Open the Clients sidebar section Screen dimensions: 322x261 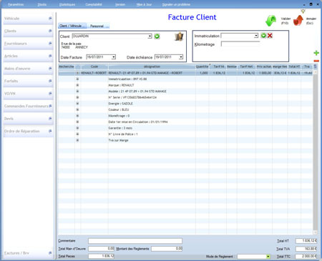click(28, 31)
